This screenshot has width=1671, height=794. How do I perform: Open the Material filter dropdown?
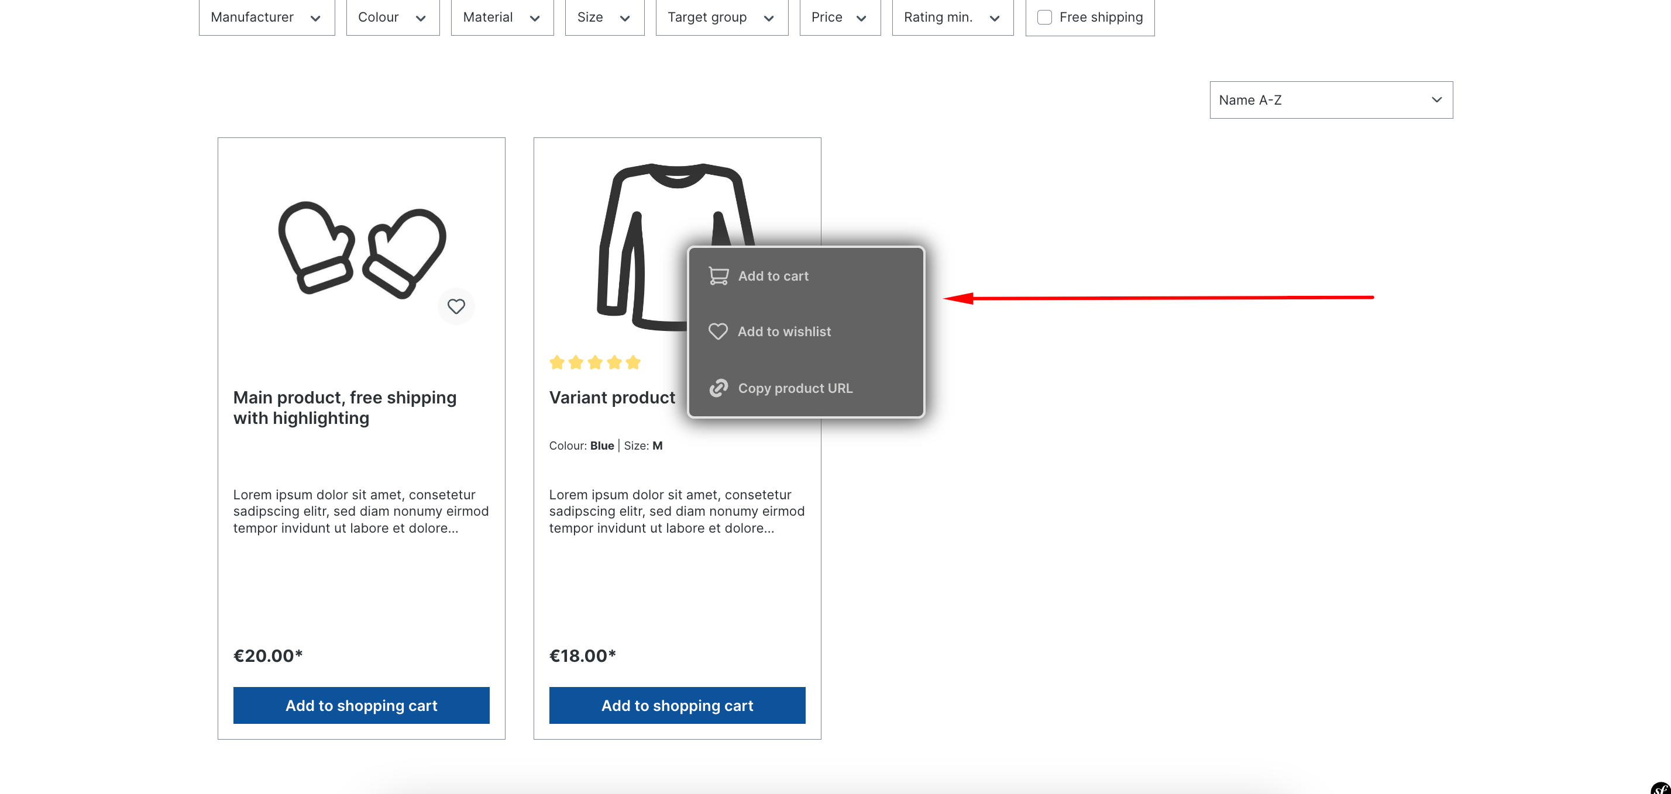tap(502, 18)
